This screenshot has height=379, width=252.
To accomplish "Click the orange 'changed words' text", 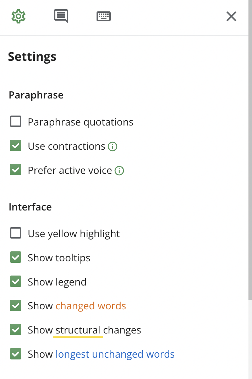I will point(91,306).
